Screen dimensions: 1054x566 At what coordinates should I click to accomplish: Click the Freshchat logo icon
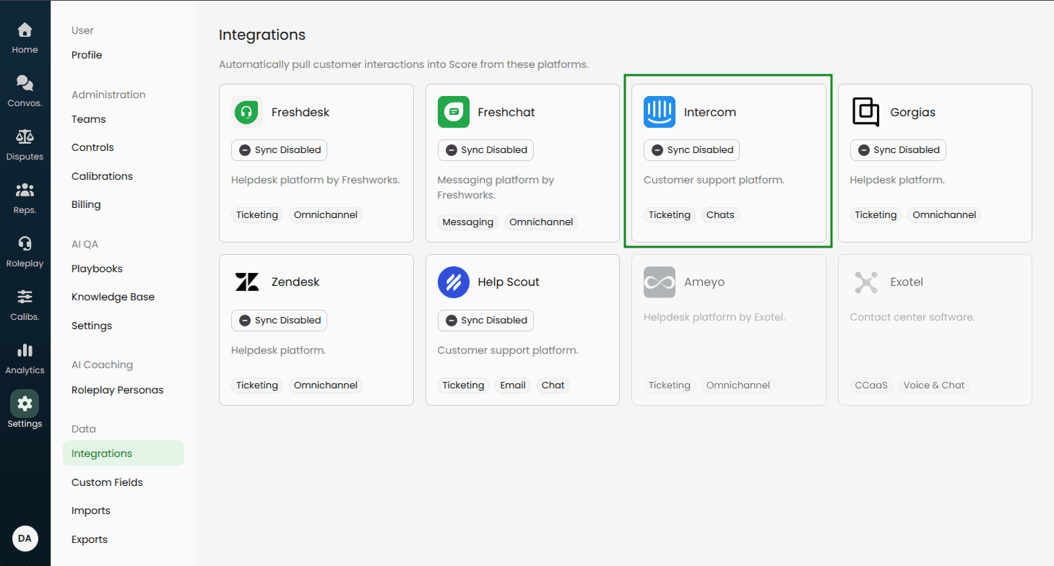[454, 112]
